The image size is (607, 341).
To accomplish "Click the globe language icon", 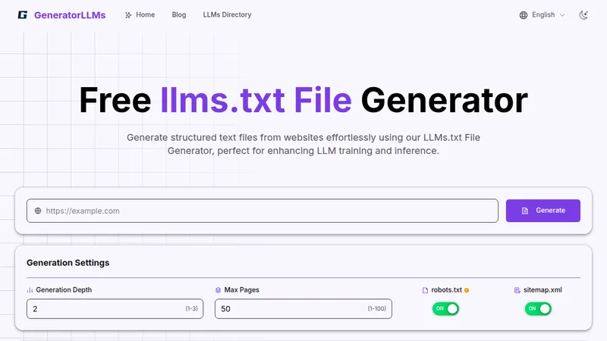I will click(524, 15).
